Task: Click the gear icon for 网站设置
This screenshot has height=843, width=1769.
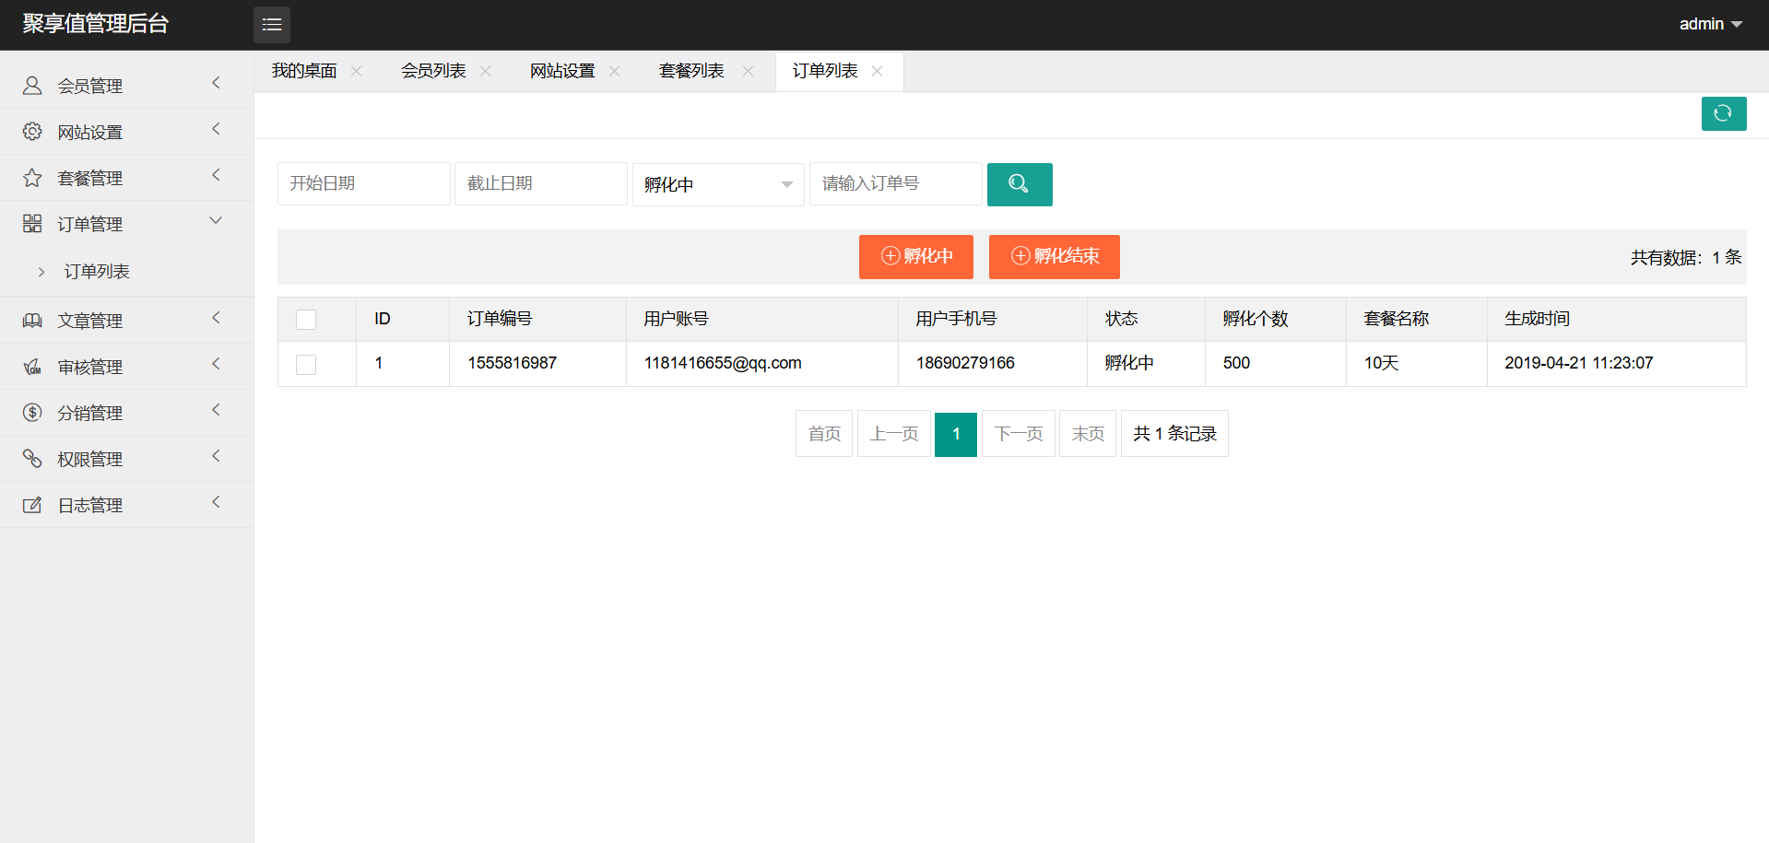Action: [x=32, y=132]
